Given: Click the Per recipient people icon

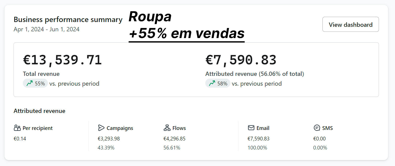Looking at the screenshot, I should point(17,128).
